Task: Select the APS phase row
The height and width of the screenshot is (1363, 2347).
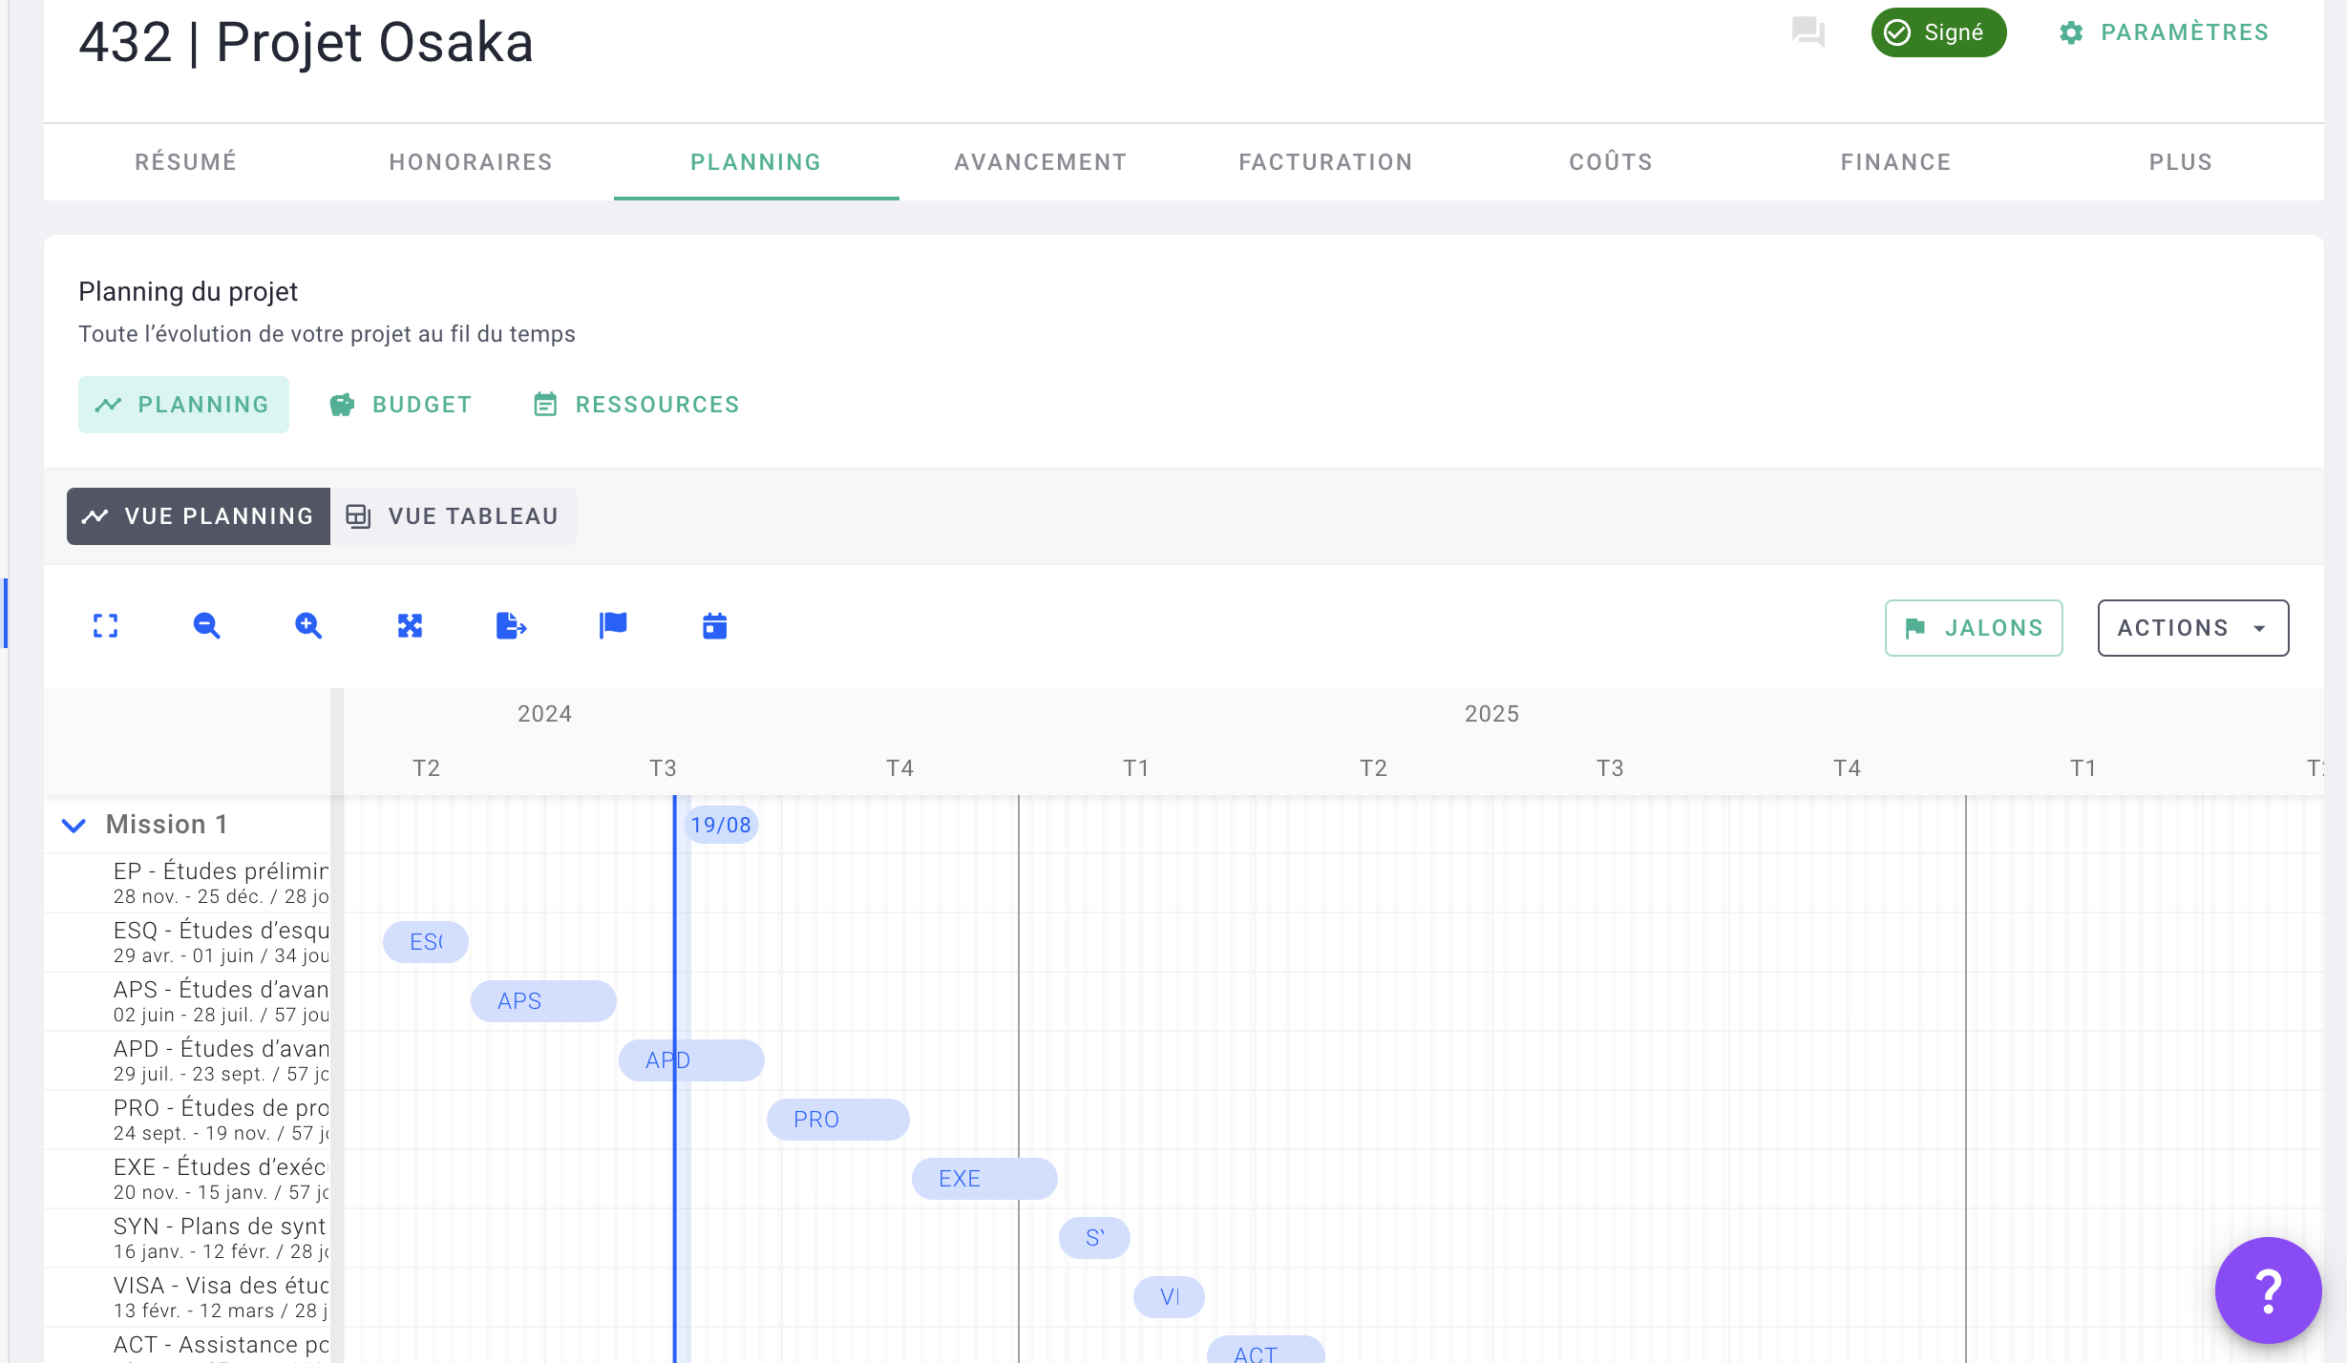Action: tap(187, 1001)
